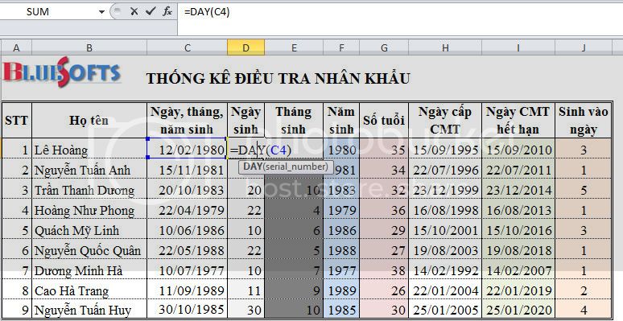Open Insert Function fx dialog
The width and height of the screenshot is (623, 321).
tap(167, 11)
